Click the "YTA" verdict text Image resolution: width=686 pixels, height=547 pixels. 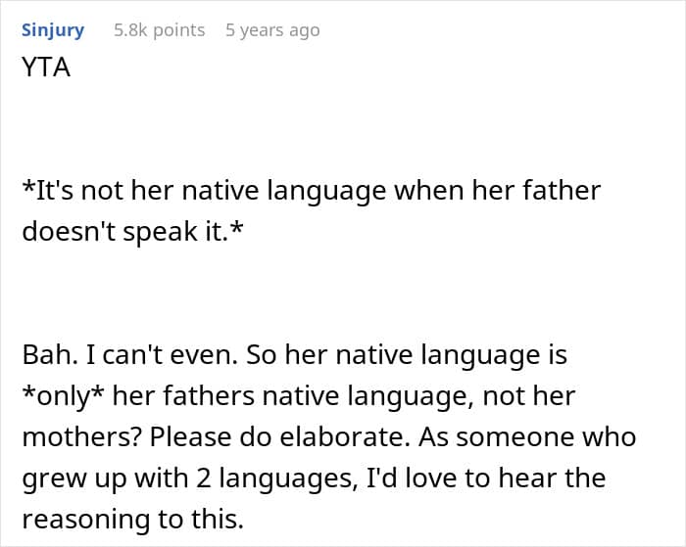pos(46,69)
